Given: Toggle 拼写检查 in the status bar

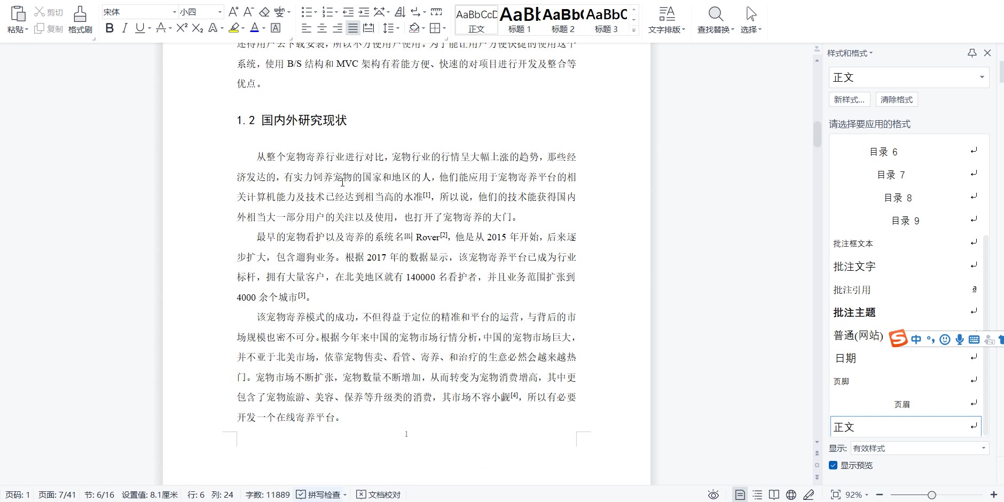Looking at the screenshot, I should [318, 495].
